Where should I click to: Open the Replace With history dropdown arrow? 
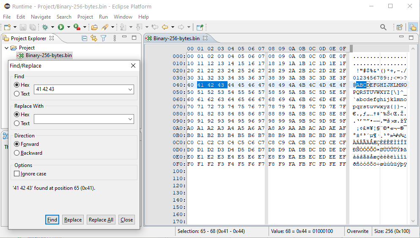coord(130,119)
